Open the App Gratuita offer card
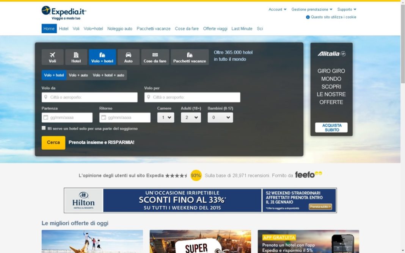The image size is (405, 253). [x=308, y=241]
